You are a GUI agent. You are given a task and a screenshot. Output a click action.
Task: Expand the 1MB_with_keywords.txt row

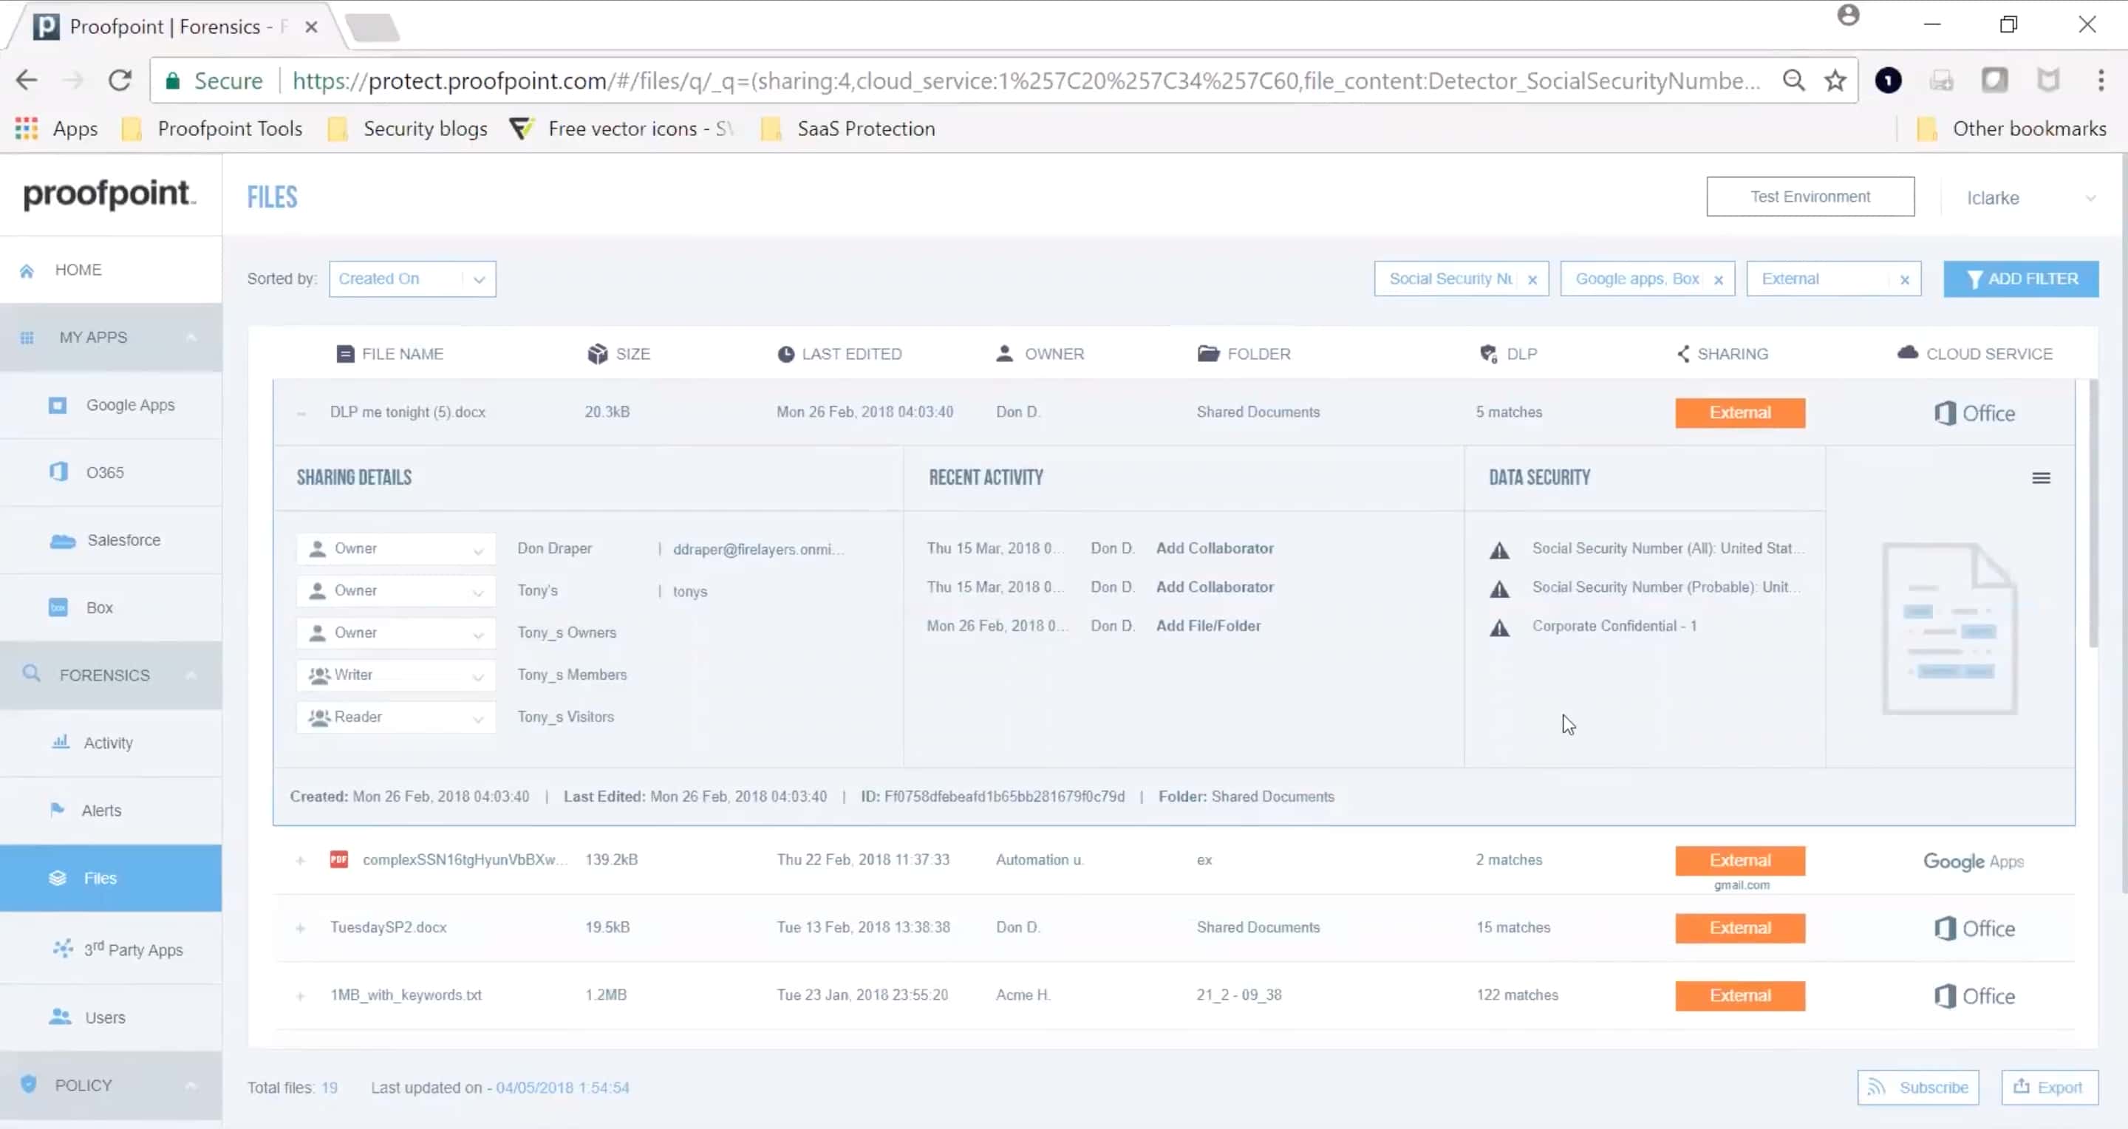click(301, 996)
